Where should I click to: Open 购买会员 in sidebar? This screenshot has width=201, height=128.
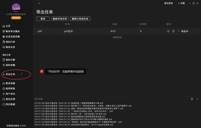9,47
